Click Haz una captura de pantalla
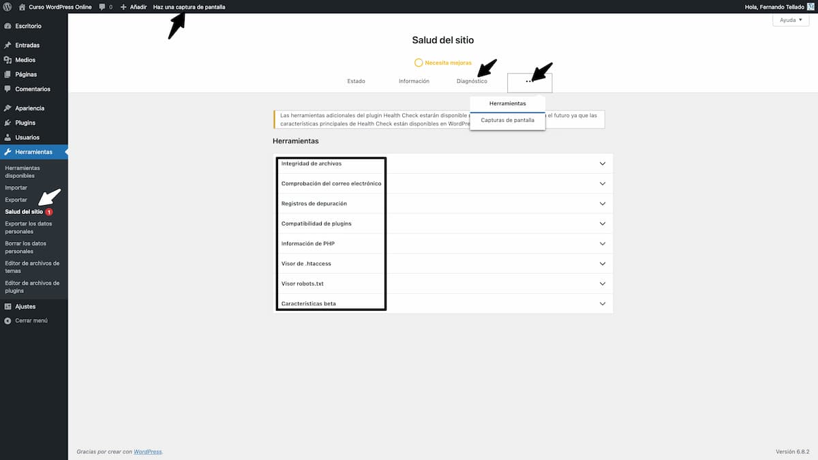 [x=189, y=7]
